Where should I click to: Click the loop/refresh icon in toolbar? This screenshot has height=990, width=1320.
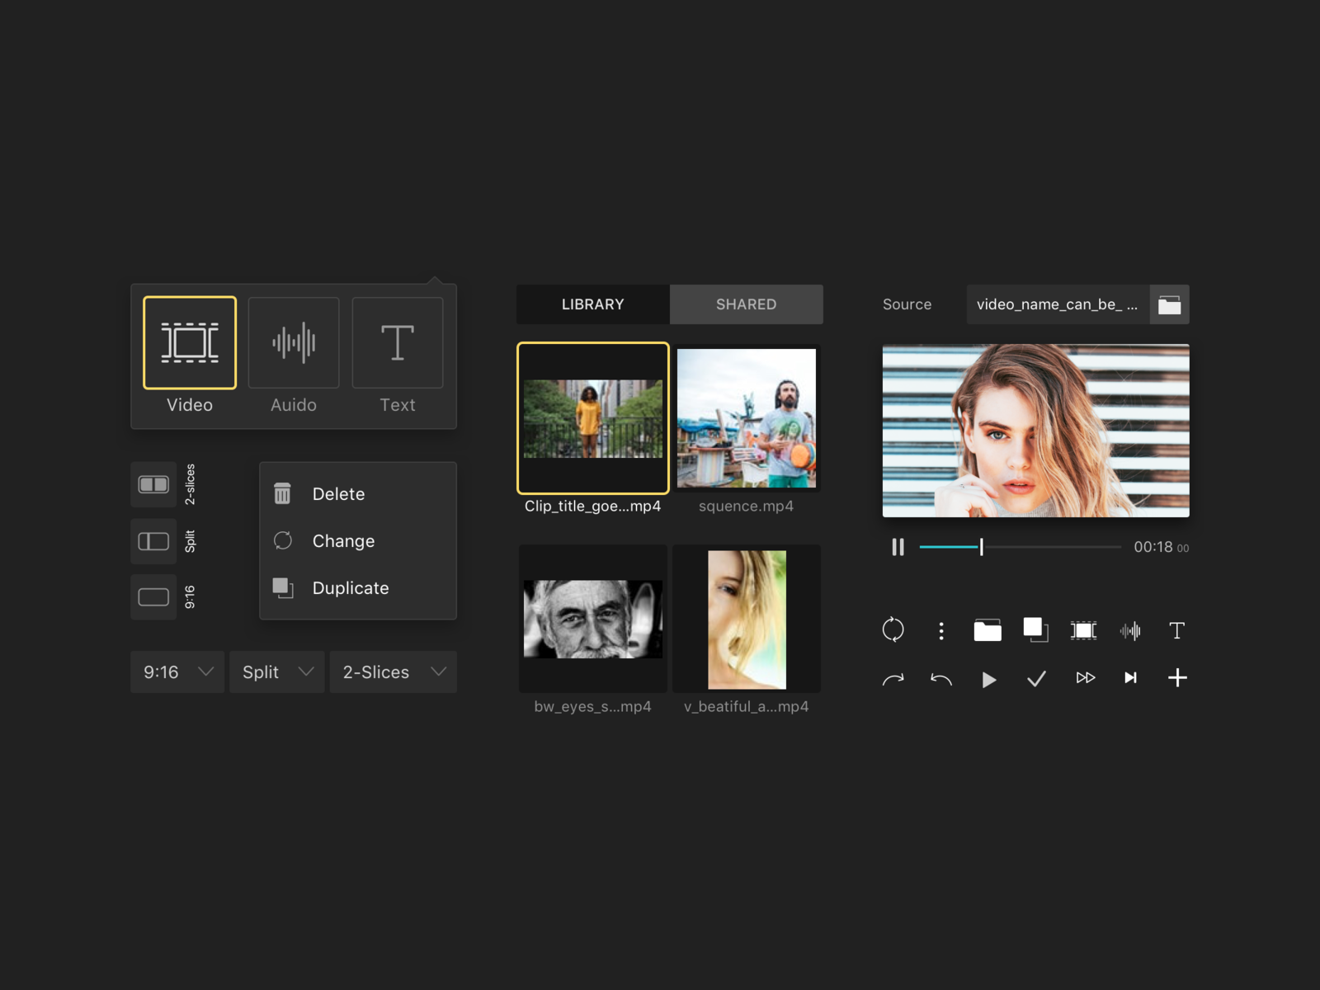tap(893, 630)
